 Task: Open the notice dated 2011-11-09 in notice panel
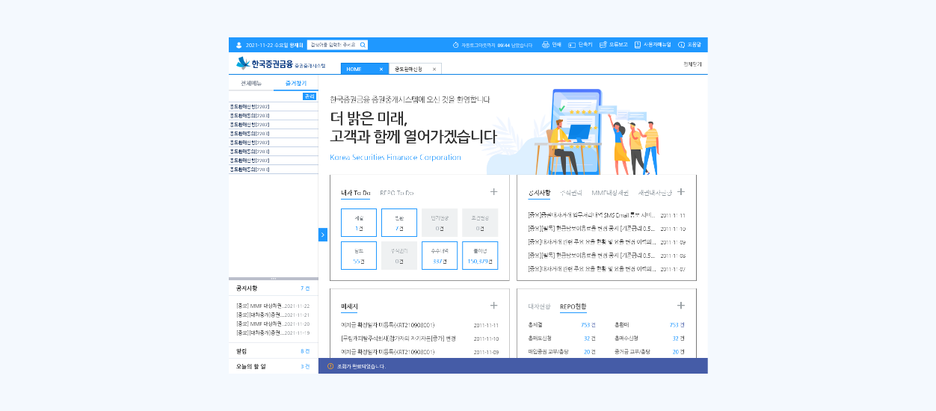click(606, 242)
